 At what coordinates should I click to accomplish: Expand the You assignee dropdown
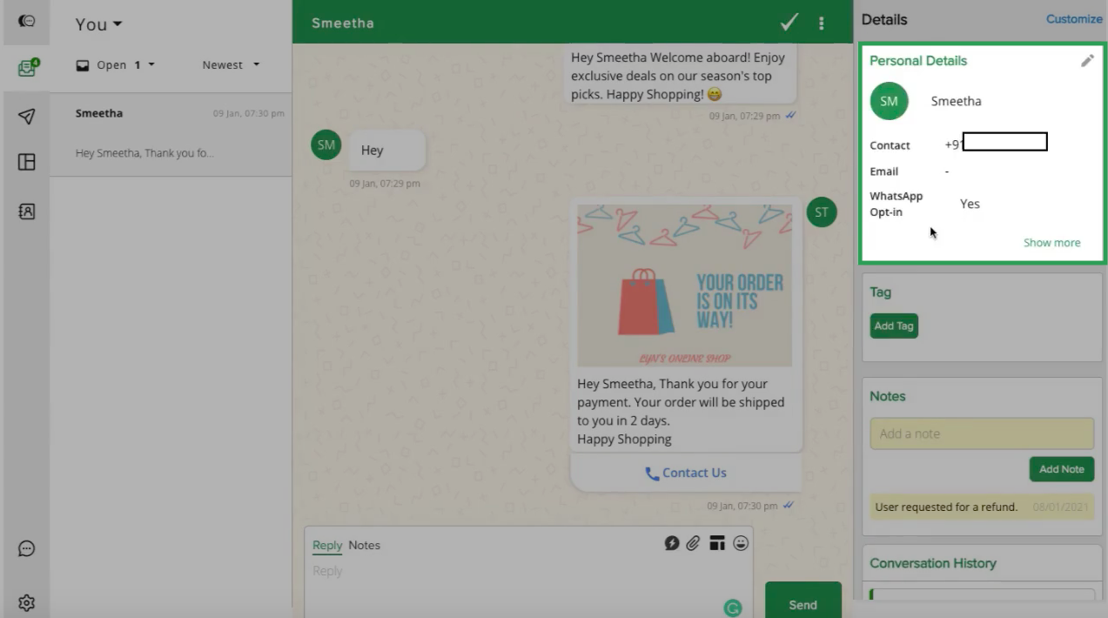coord(98,24)
